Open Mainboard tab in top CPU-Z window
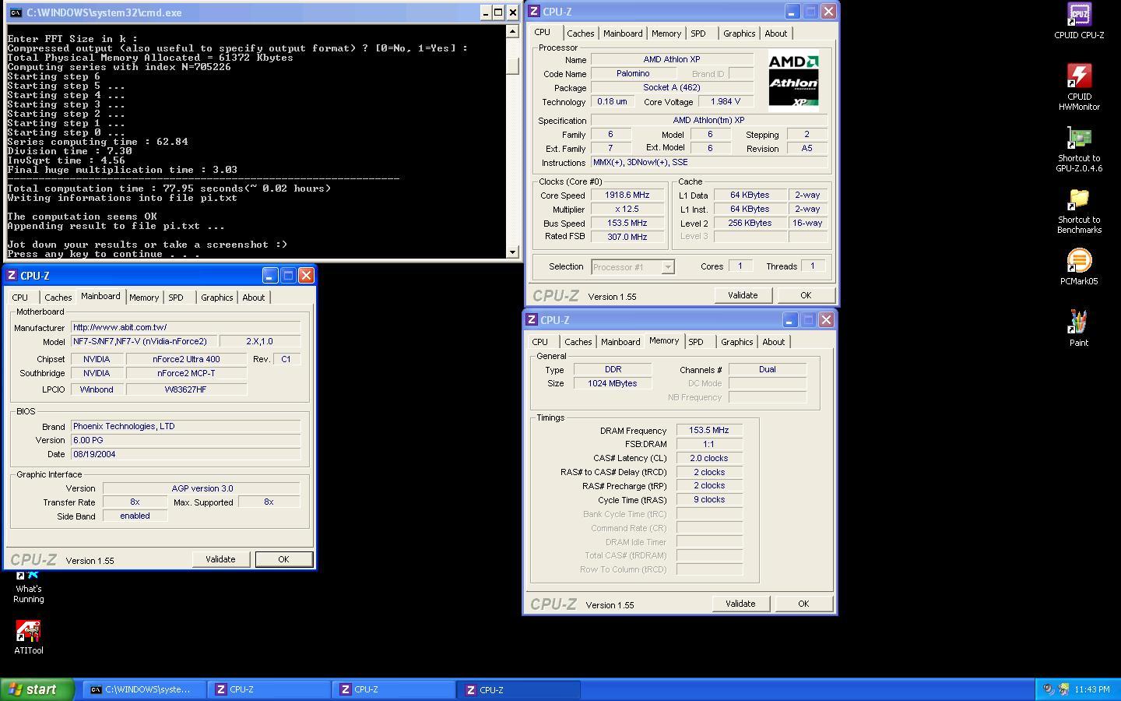Image resolution: width=1121 pixels, height=701 pixels. click(623, 33)
